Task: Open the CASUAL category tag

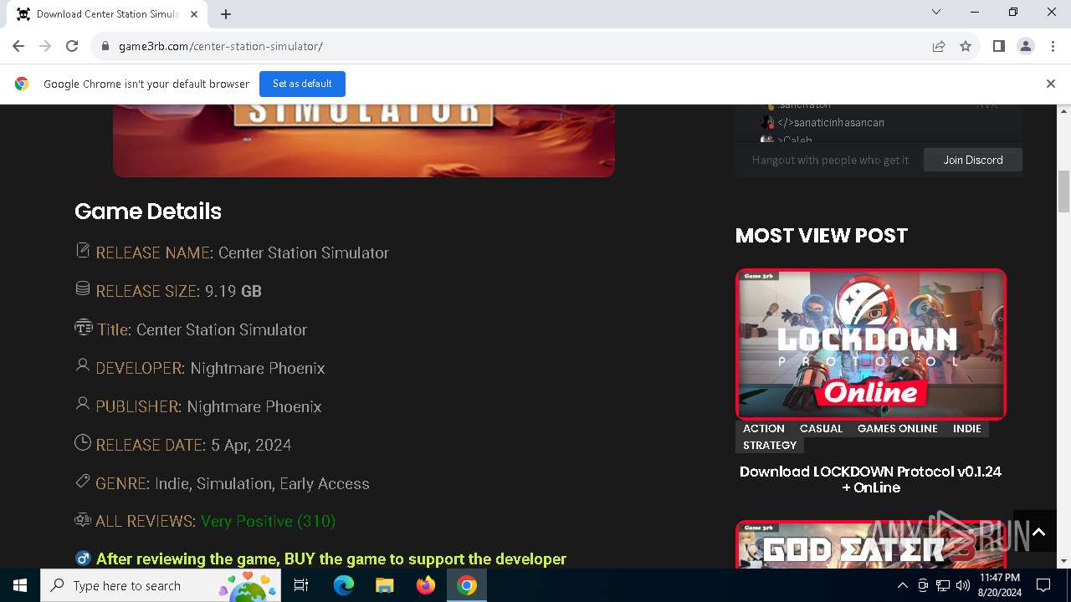Action: click(x=821, y=428)
